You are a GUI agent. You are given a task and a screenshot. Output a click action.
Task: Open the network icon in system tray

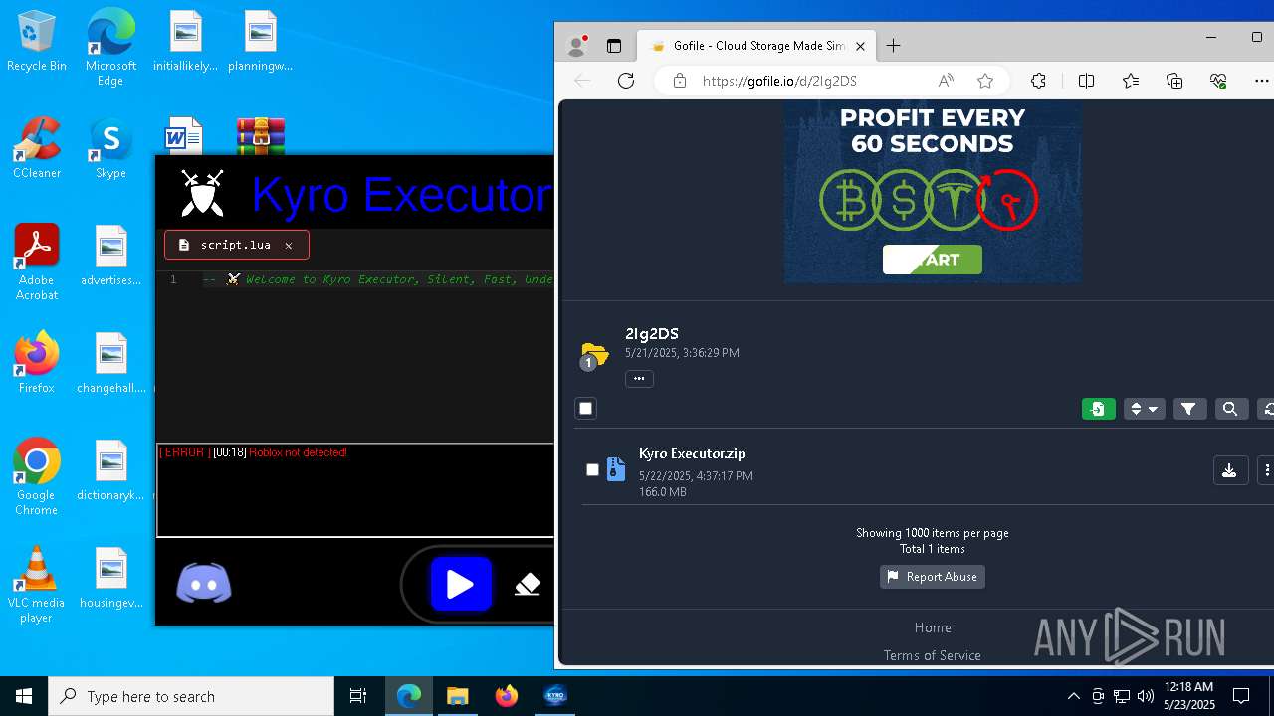(x=1122, y=696)
